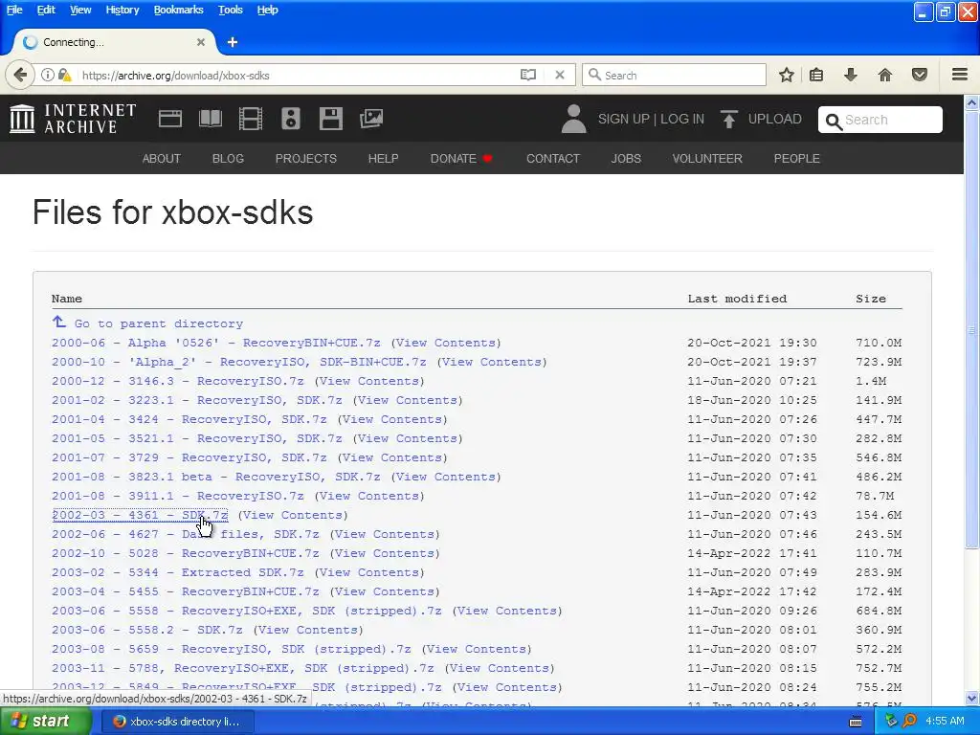This screenshot has height=735, width=980.
Task: Open the PROJECTS navigation link
Action: [x=305, y=159]
